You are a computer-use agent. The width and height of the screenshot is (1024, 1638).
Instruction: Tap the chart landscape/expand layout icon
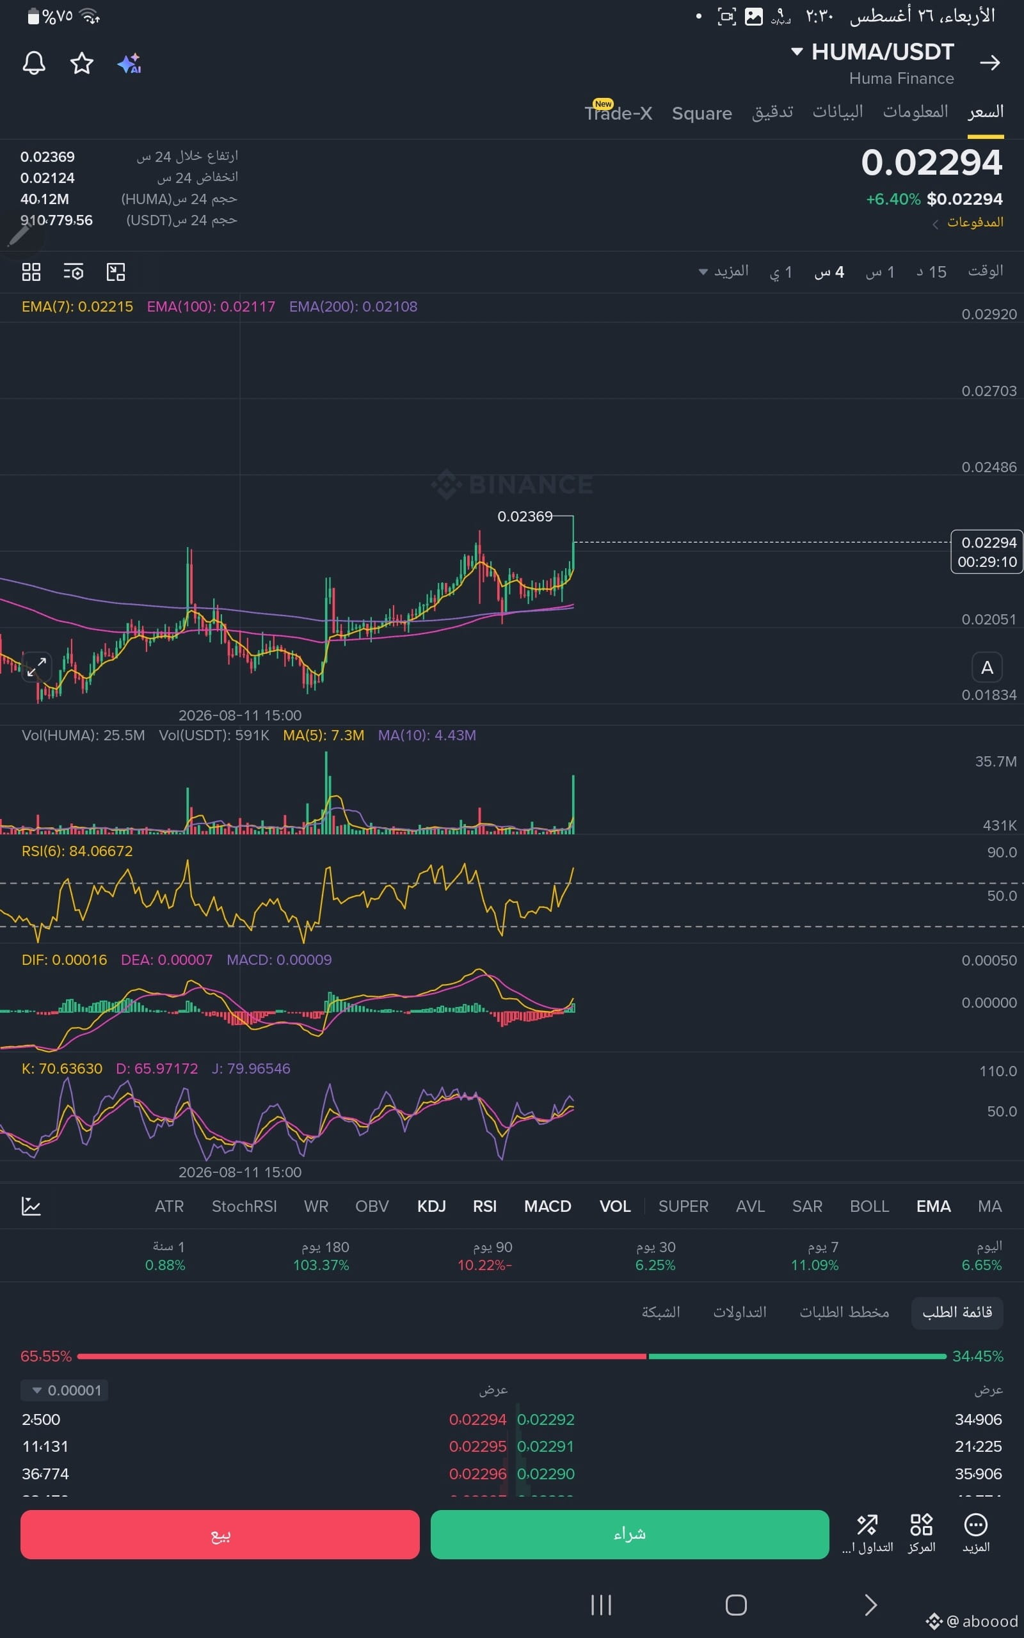coord(116,272)
